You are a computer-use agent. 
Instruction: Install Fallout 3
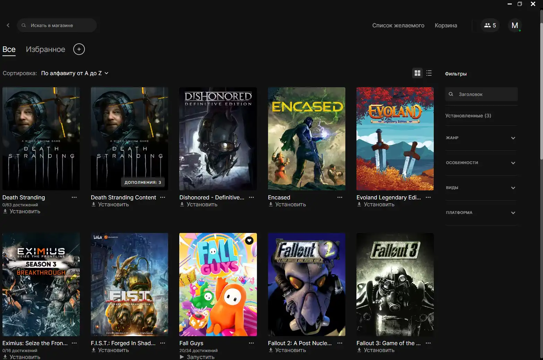coord(376,350)
